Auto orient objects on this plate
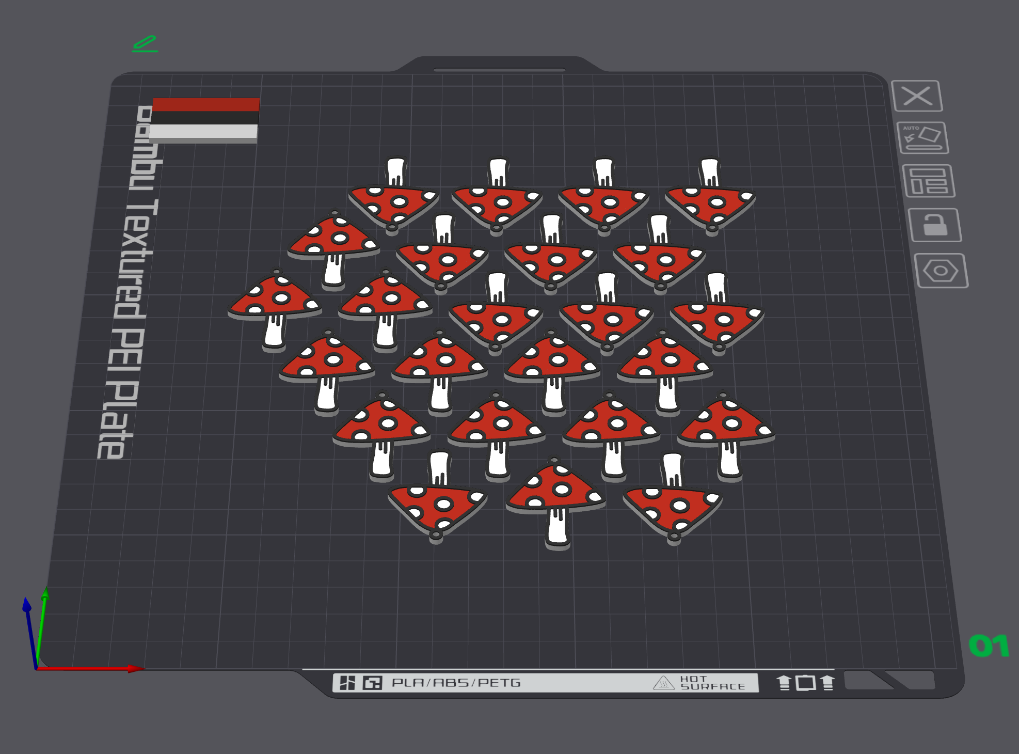The width and height of the screenshot is (1019, 754). tap(923, 138)
